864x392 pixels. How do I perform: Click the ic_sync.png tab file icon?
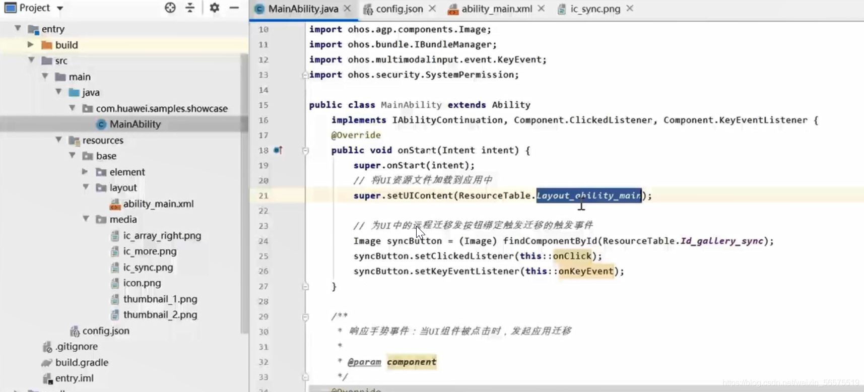coord(562,9)
